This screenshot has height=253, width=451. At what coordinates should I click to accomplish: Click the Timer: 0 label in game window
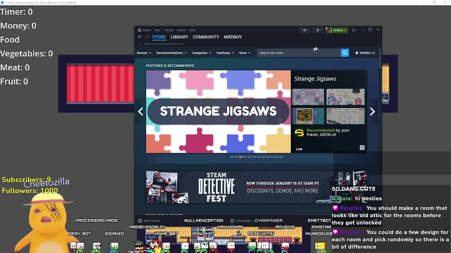17,12
